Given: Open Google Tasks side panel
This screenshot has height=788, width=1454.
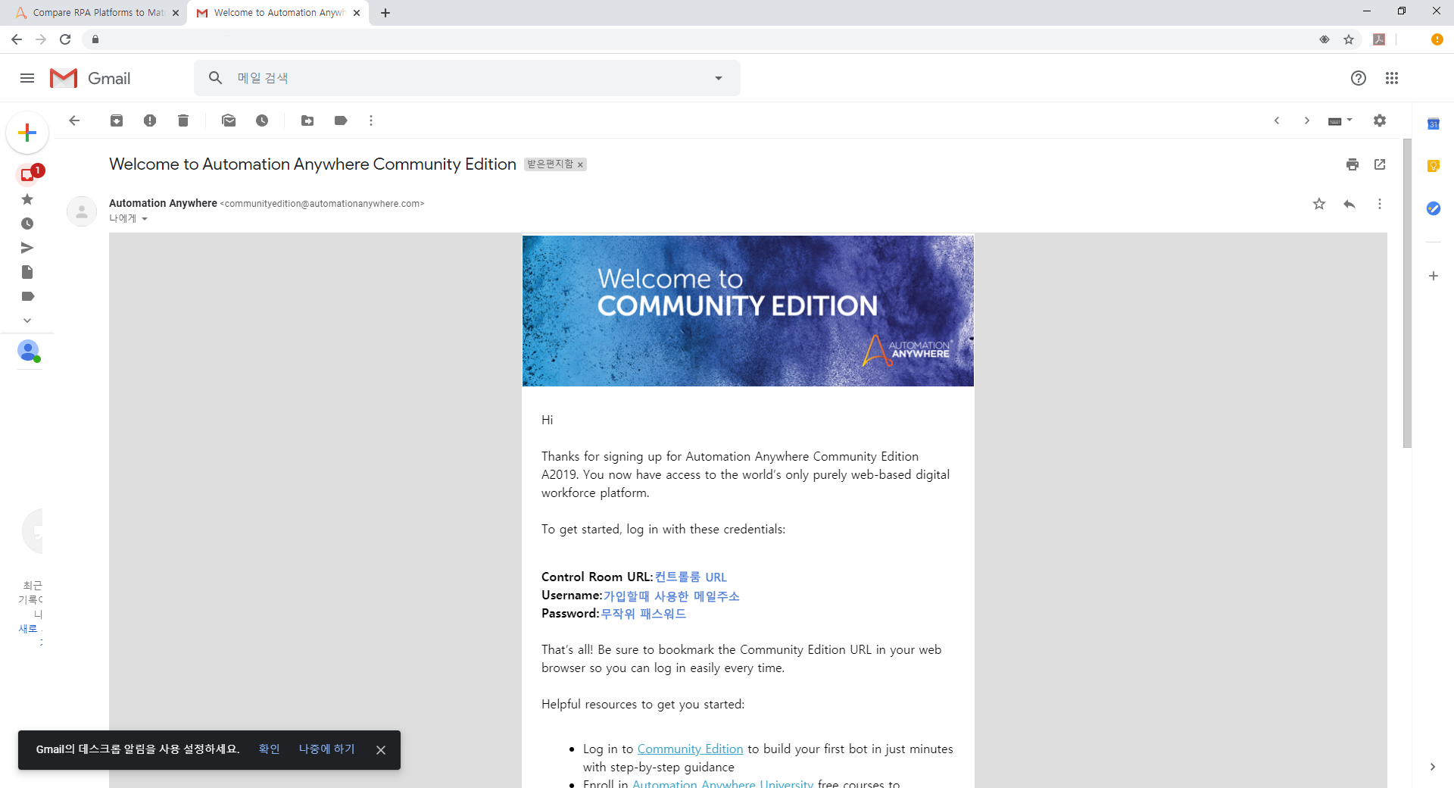Looking at the screenshot, I should click(1434, 208).
